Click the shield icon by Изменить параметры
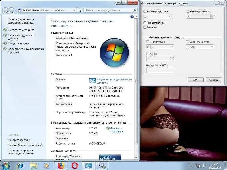 pyautogui.click(x=108, y=128)
